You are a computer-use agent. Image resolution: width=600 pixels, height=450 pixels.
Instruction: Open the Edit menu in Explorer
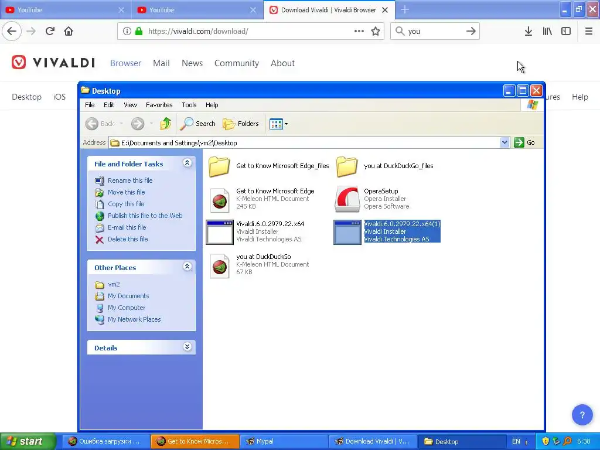coord(109,105)
